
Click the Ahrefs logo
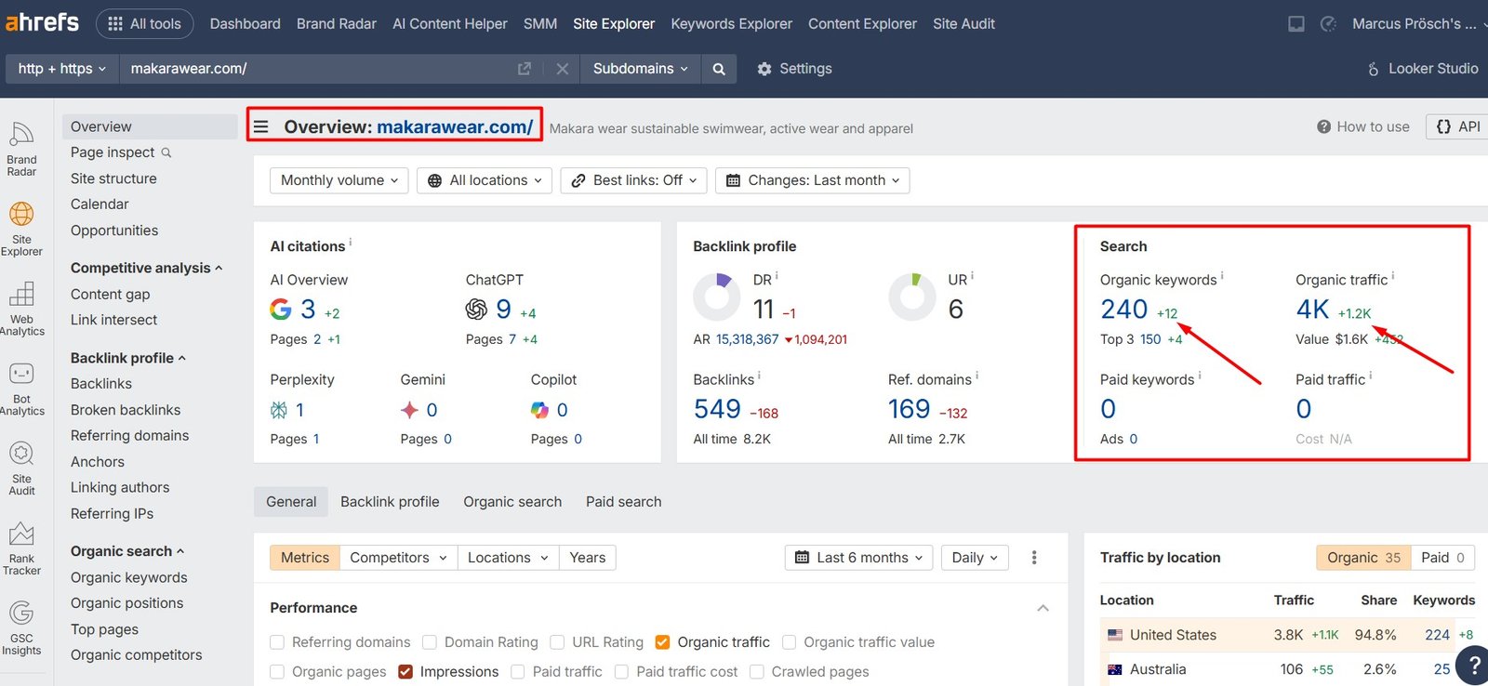(42, 22)
